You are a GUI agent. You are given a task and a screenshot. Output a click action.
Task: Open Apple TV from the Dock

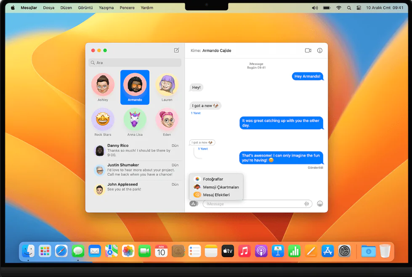click(228, 251)
